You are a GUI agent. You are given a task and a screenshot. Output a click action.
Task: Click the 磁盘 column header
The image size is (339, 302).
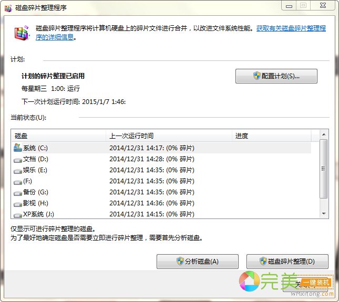click(x=58, y=136)
